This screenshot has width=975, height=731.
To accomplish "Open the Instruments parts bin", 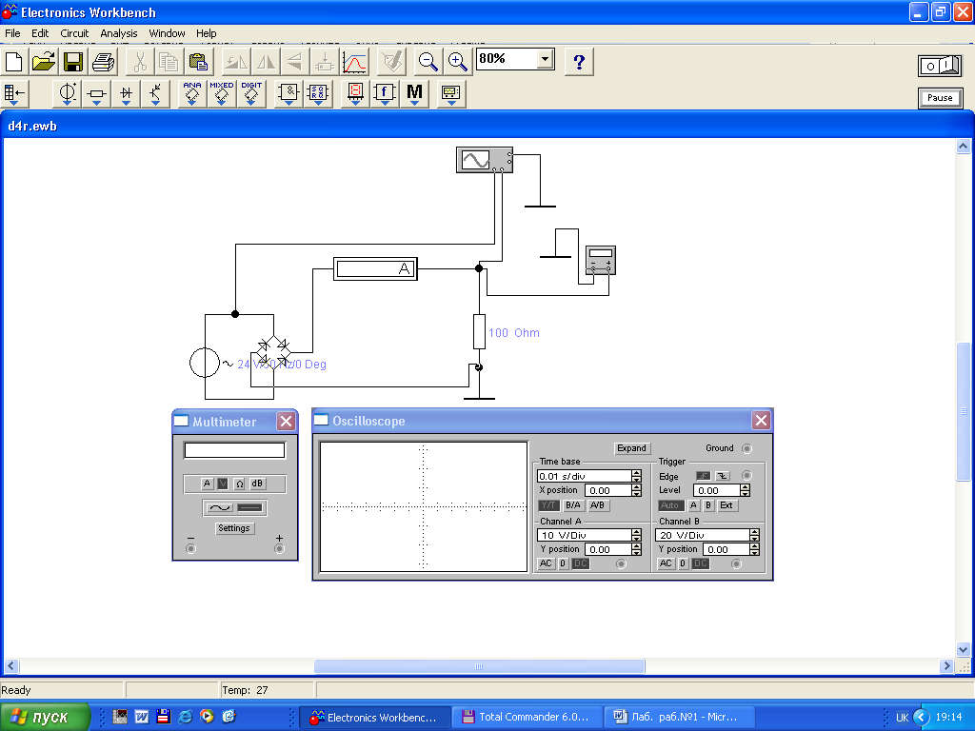I will (450, 94).
